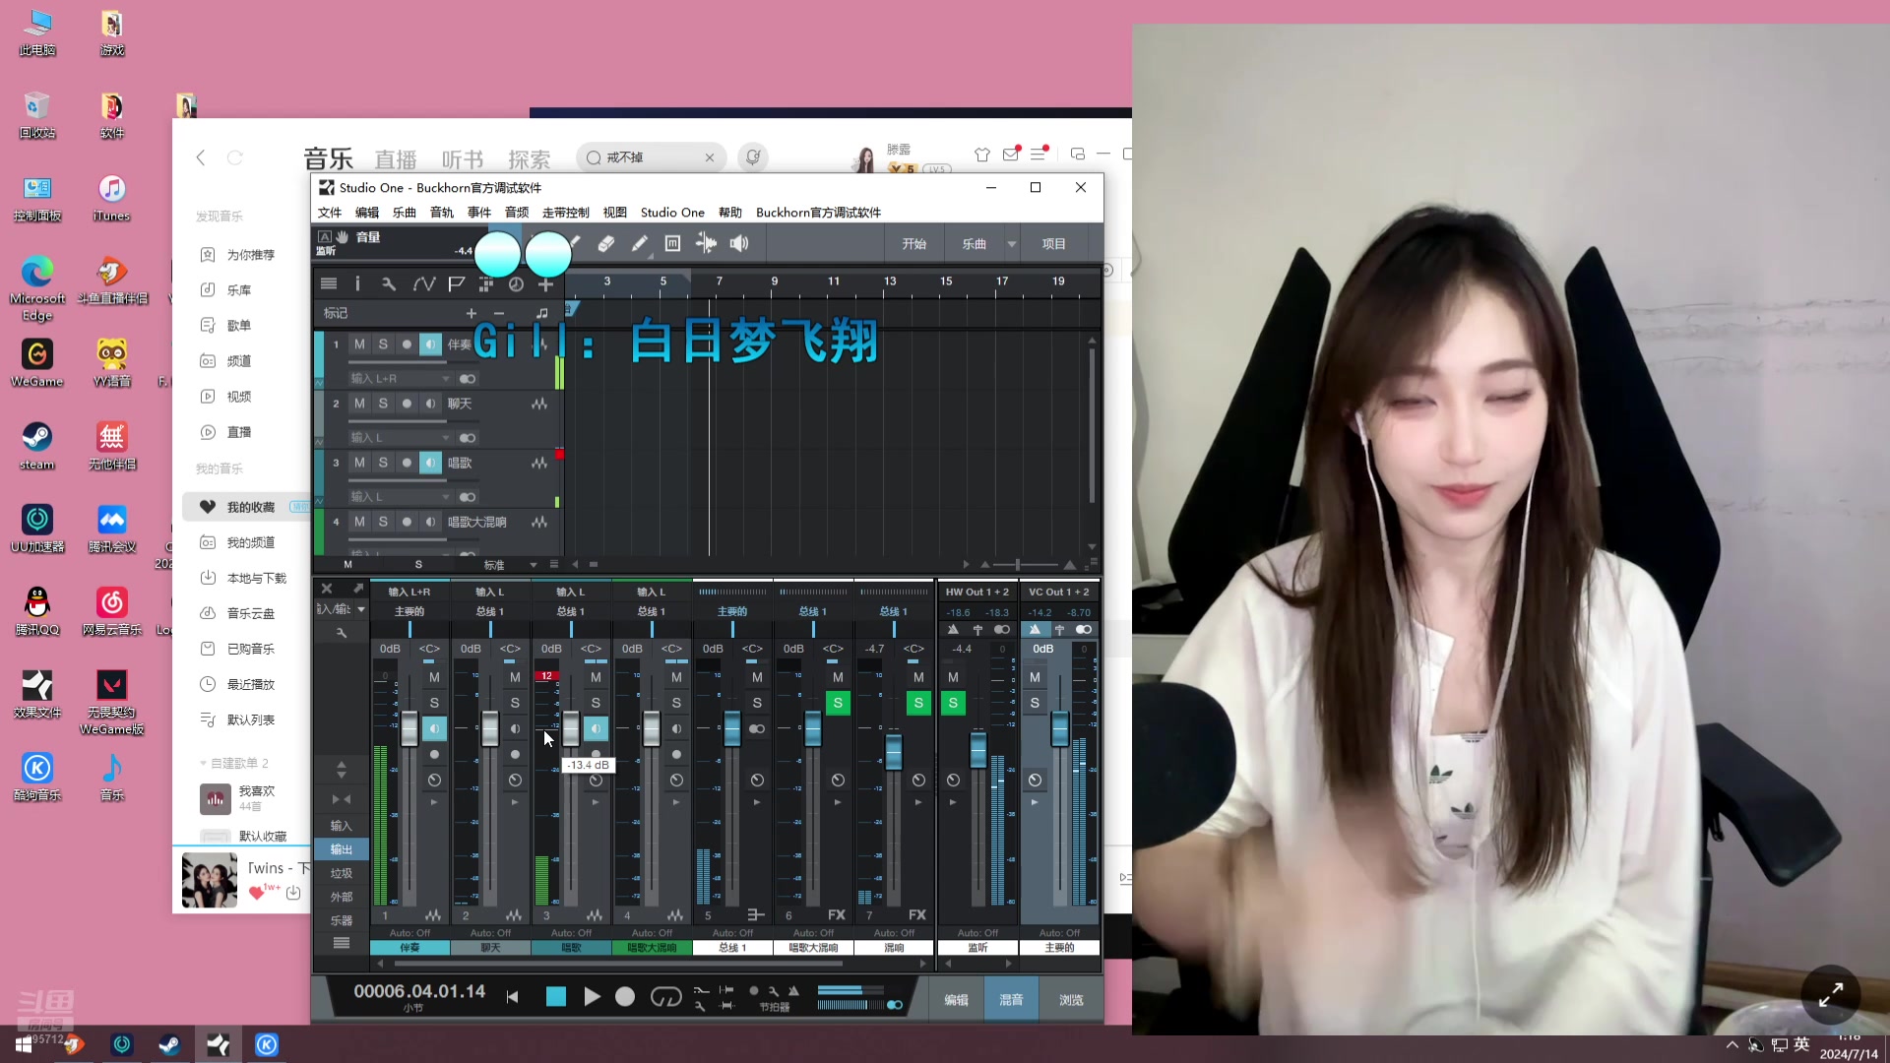This screenshot has width=1890, height=1063.
Task: Select the Paint pencil tool in toolbar
Action: (640, 243)
